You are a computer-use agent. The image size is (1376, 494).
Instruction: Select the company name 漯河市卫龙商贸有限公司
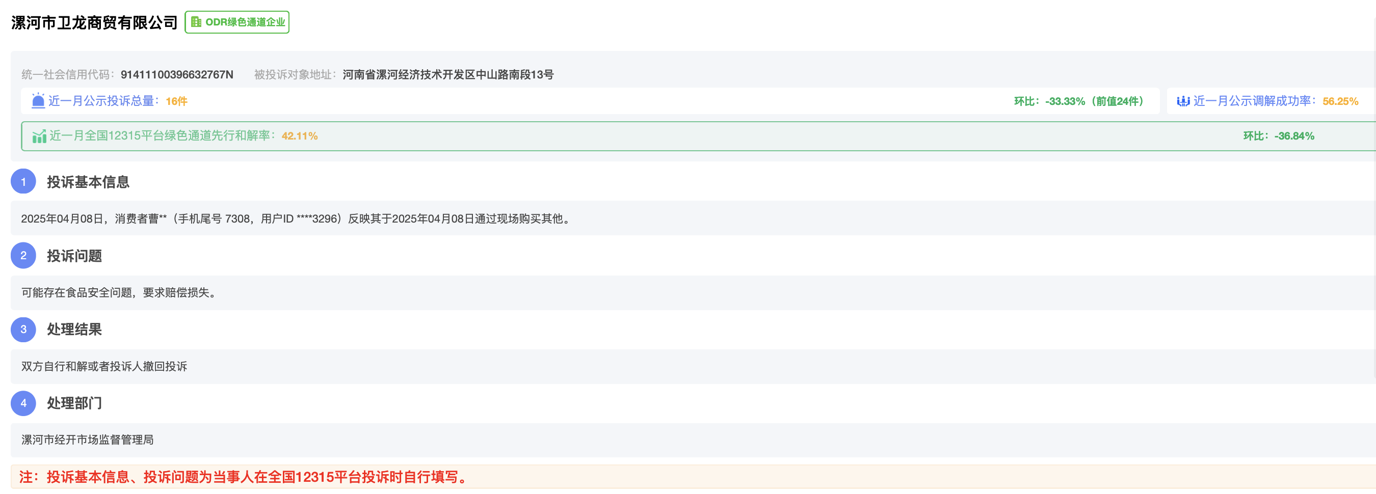[94, 22]
